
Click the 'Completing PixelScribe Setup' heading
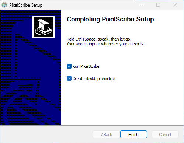click(x=110, y=19)
